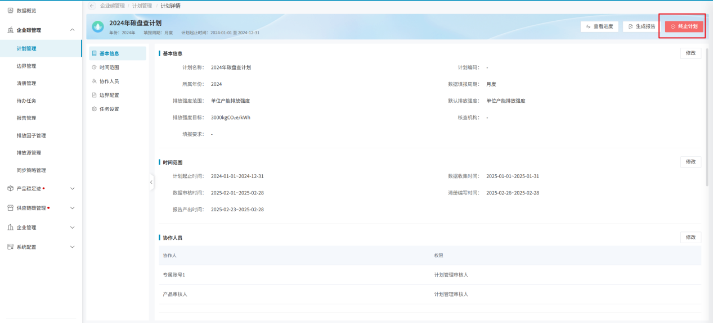The image size is (713, 323).
Task: Click the 系统配置 icon in sidebar
Action: click(10, 247)
